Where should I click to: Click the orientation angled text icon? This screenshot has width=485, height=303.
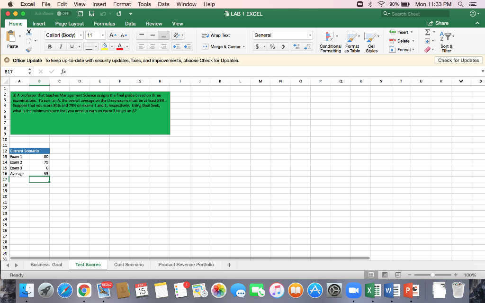tap(177, 35)
